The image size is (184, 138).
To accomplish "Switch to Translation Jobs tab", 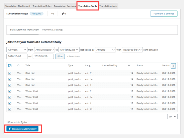I will pos(108,6).
